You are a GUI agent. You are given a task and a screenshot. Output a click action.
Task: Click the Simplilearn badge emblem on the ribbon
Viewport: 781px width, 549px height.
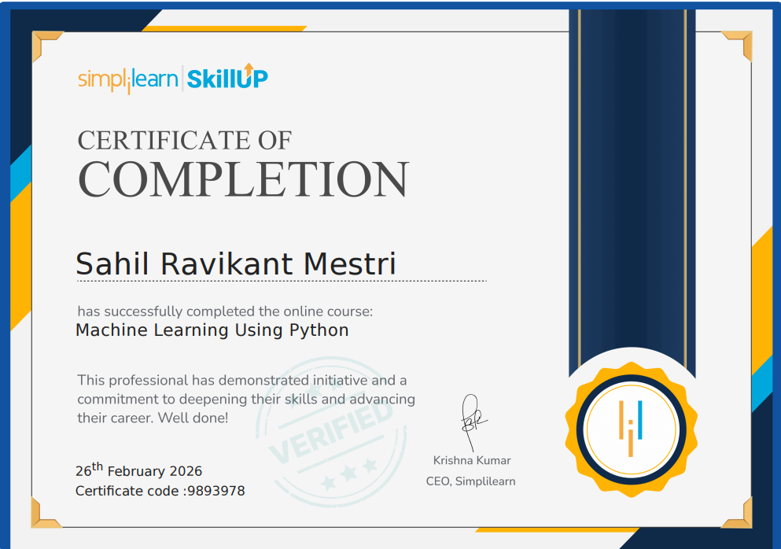pyautogui.click(x=631, y=429)
